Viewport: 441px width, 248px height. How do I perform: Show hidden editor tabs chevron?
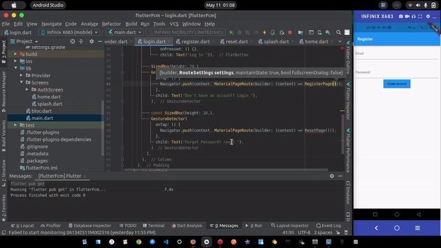[340, 41]
